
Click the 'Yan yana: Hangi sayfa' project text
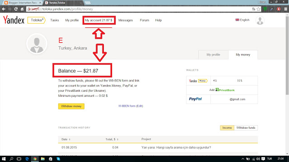point(176,147)
